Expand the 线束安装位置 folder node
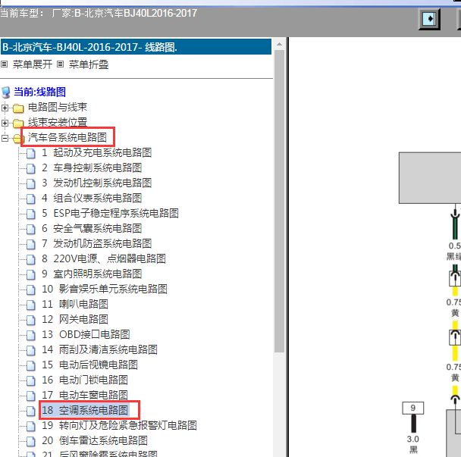Viewport: 461px width, 457px height. [5, 123]
